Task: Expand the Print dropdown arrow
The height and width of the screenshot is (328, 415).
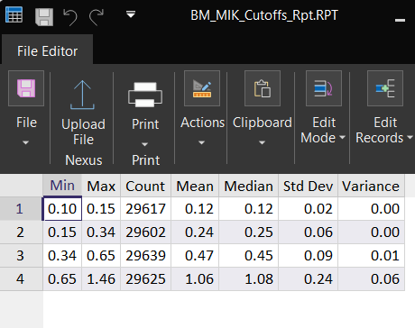Action: tap(144, 144)
